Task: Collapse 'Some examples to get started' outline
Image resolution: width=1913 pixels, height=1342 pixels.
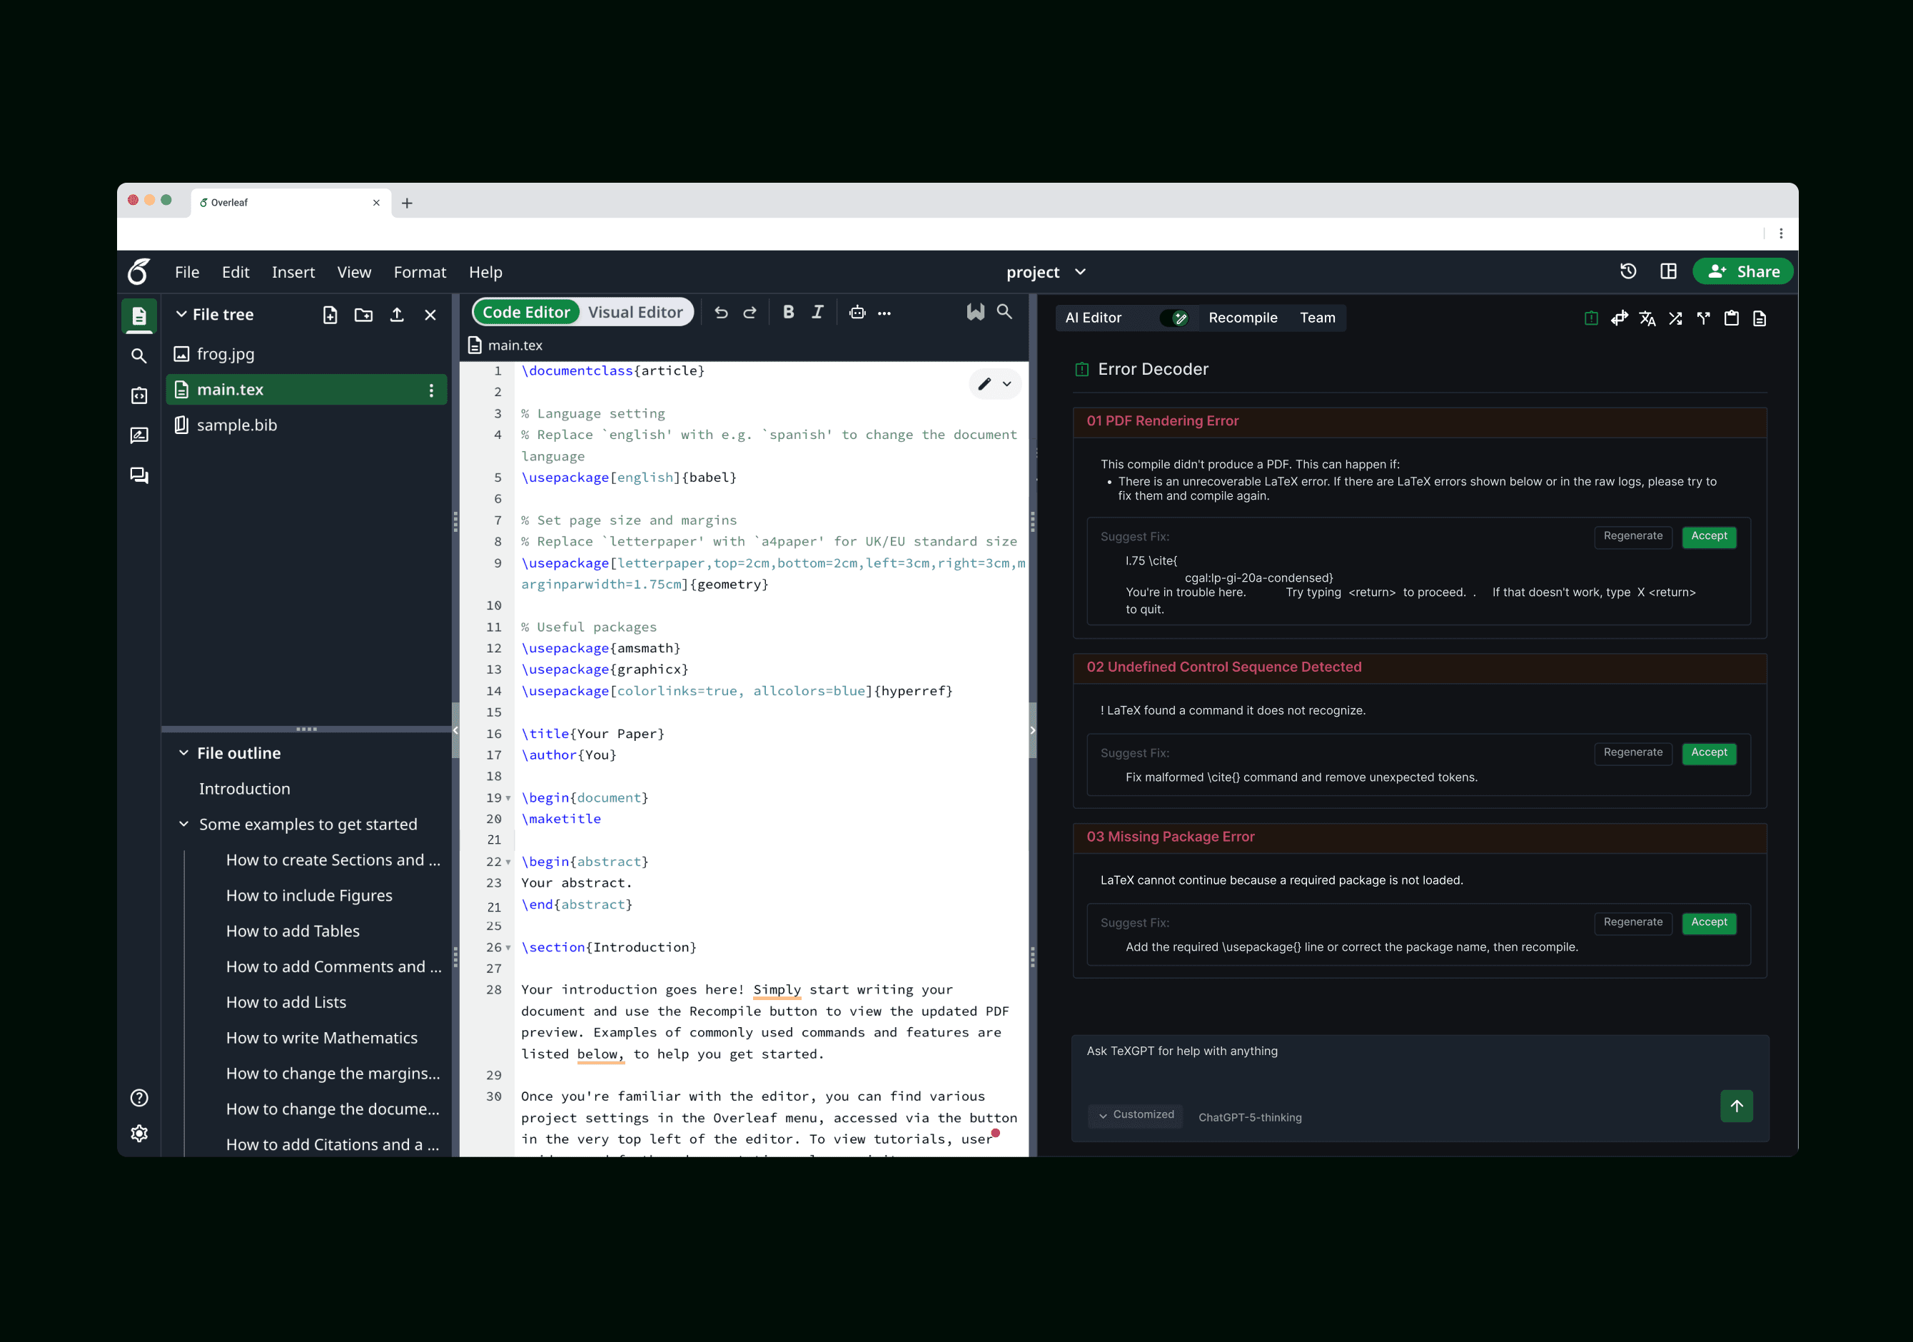Action: click(183, 824)
